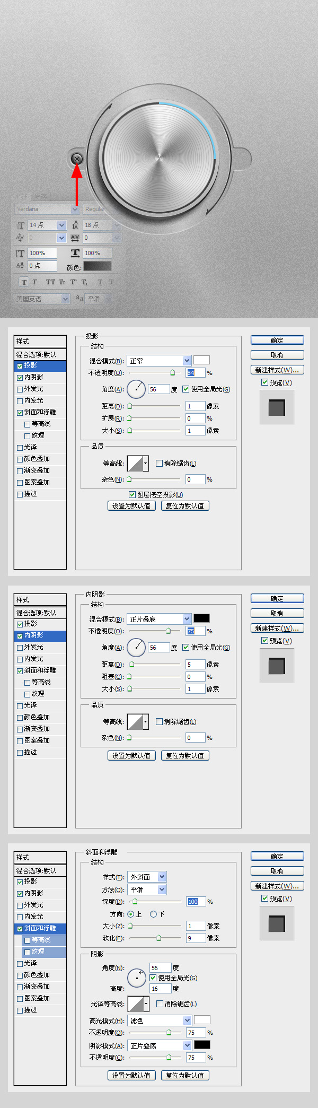
Task: Click 取消 in the 内阴影 dialog
Action: pos(277,613)
